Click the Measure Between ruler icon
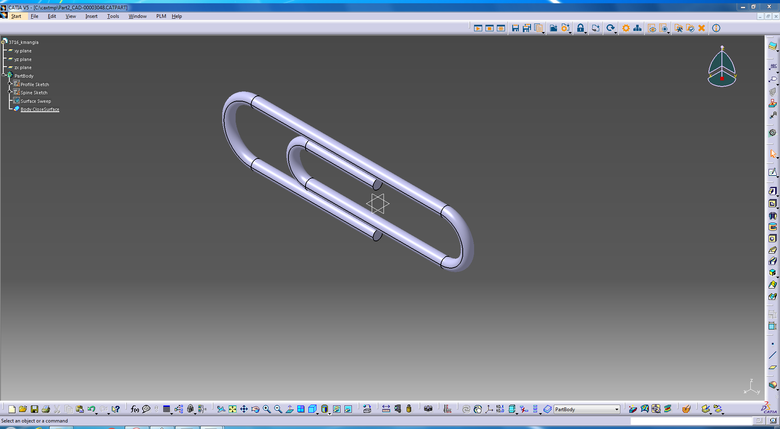 (386, 409)
